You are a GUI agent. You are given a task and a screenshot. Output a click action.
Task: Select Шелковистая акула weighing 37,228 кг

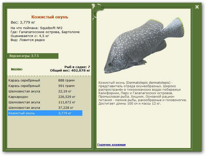(45, 108)
